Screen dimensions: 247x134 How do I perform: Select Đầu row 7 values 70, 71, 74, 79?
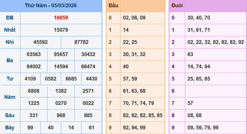(138, 103)
